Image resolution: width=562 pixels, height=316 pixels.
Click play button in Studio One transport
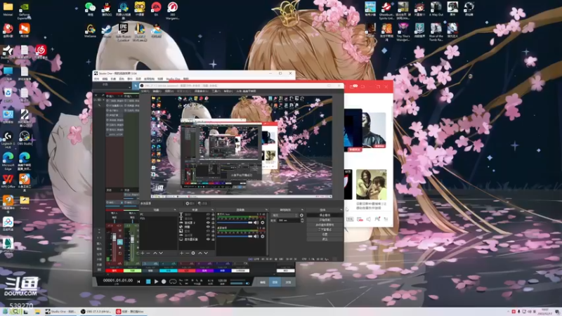click(156, 282)
